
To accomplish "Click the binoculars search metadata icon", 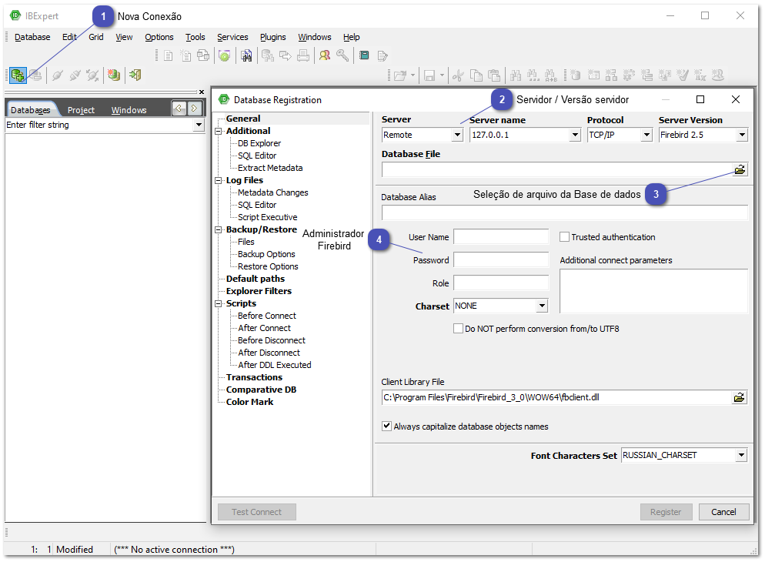I will 246,55.
